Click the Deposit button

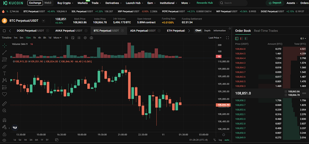275,3
